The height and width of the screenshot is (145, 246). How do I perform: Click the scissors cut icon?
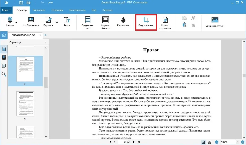click(x=193, y=18)
